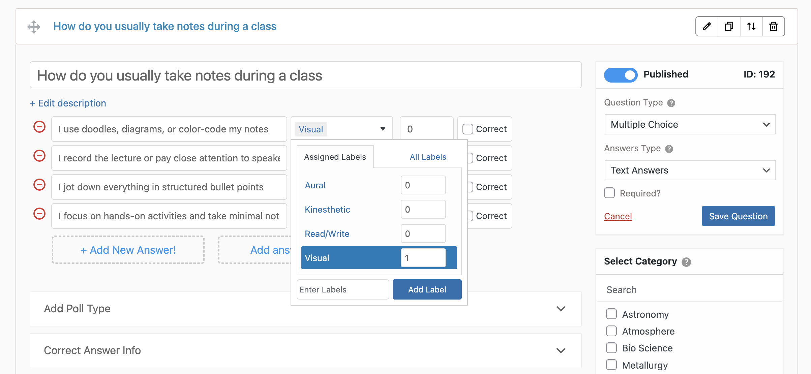Toggle the Published switch
This screenshot has width=811, height=374.
621,75
